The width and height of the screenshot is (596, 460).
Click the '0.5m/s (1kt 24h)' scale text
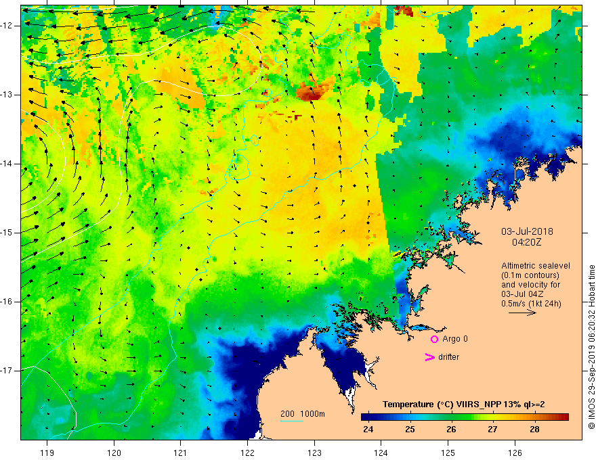coord(531,303)
